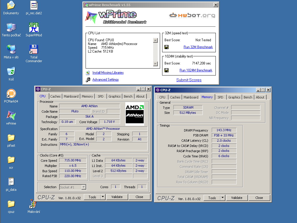Click the left CPU-Z title bar icon
The width and height of the screenshot is (297, 223).
pos(38,89)
